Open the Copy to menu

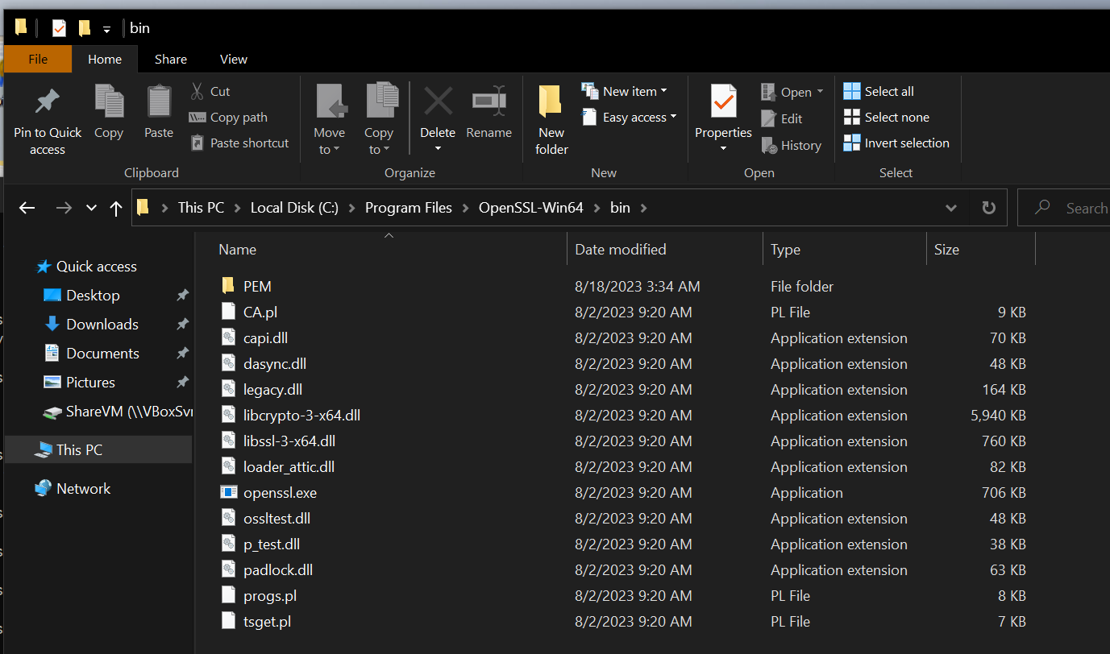click(x=378, y=119)
